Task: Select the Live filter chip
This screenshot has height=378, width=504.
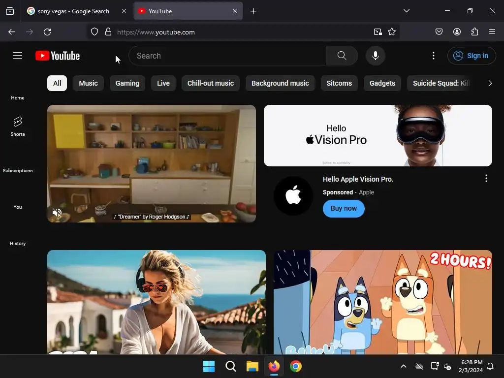Action: (x=163, y=83)
